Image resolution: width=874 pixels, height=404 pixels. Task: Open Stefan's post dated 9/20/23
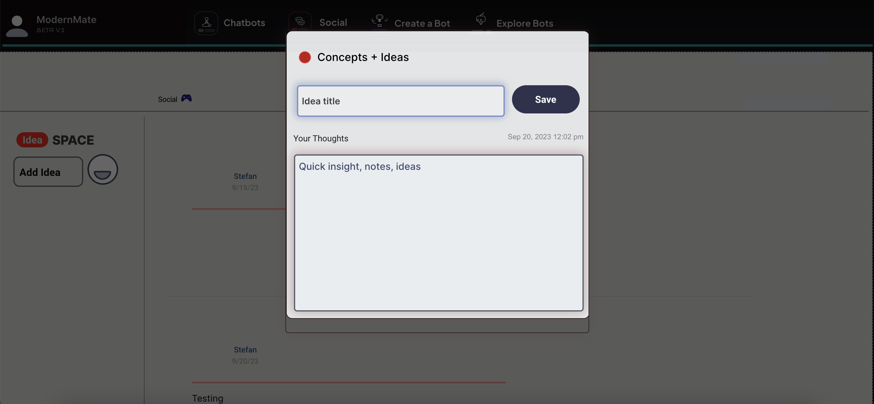(245, 350)
